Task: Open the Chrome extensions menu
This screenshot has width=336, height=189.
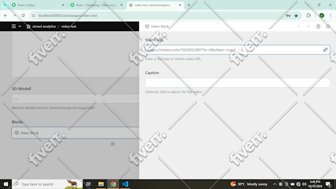Action: point(308,15)
